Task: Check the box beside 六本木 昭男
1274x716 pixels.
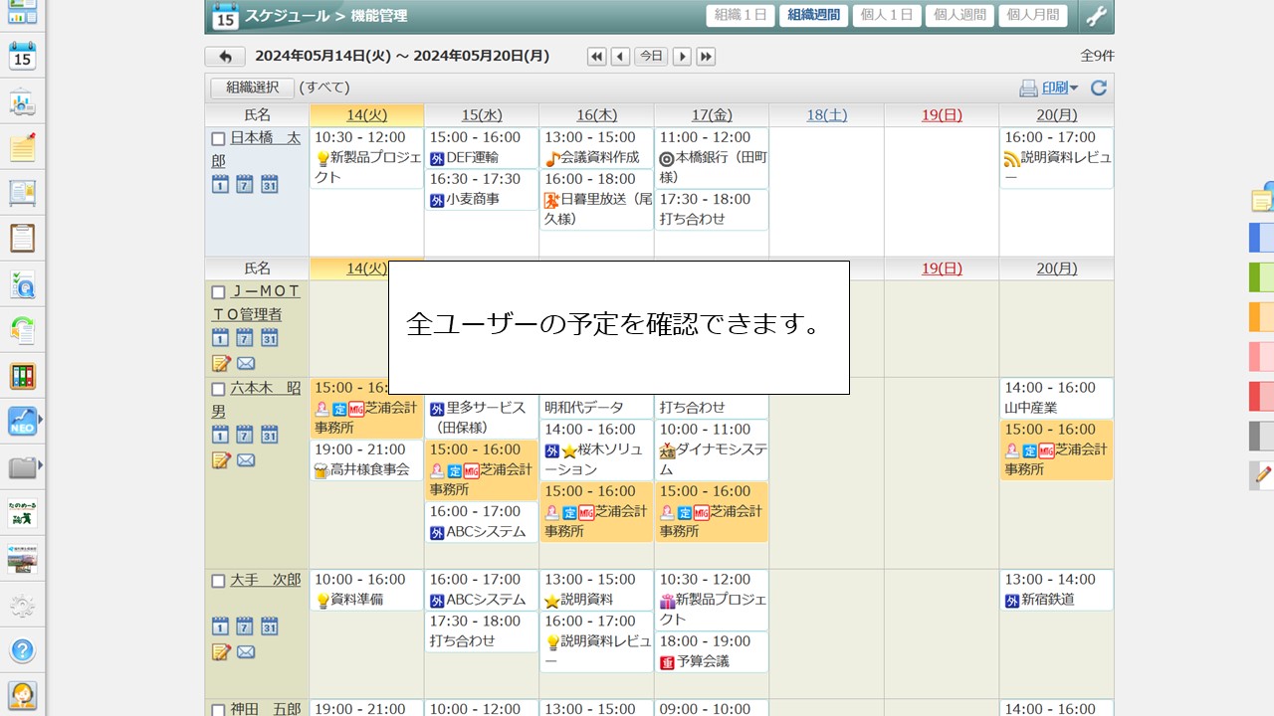Action: [x=218, y=390]
